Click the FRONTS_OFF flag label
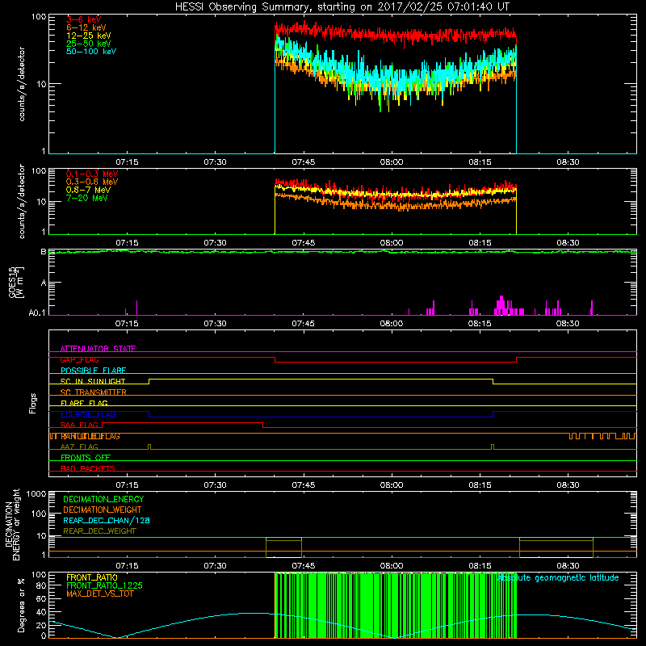The width and height of the screenshot is (646, 646). click(86, 457)
